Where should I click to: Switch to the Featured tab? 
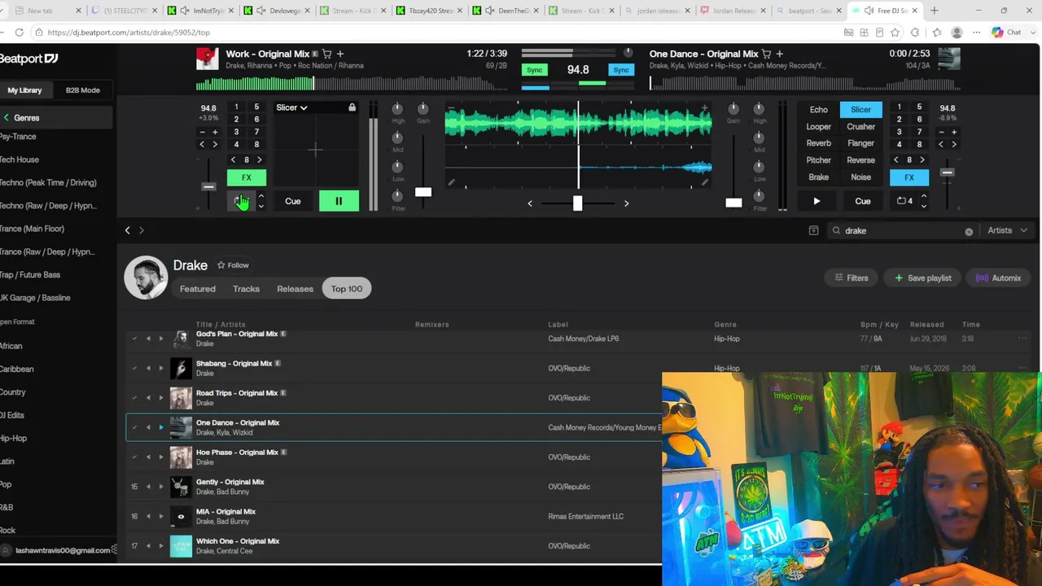(x=198, y=289)
